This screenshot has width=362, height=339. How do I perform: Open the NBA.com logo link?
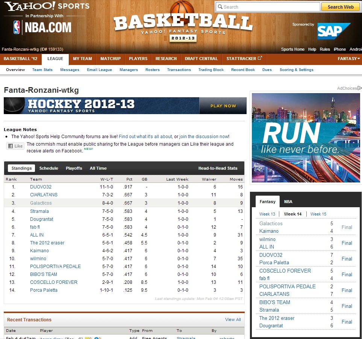click(x=42, y=27)
